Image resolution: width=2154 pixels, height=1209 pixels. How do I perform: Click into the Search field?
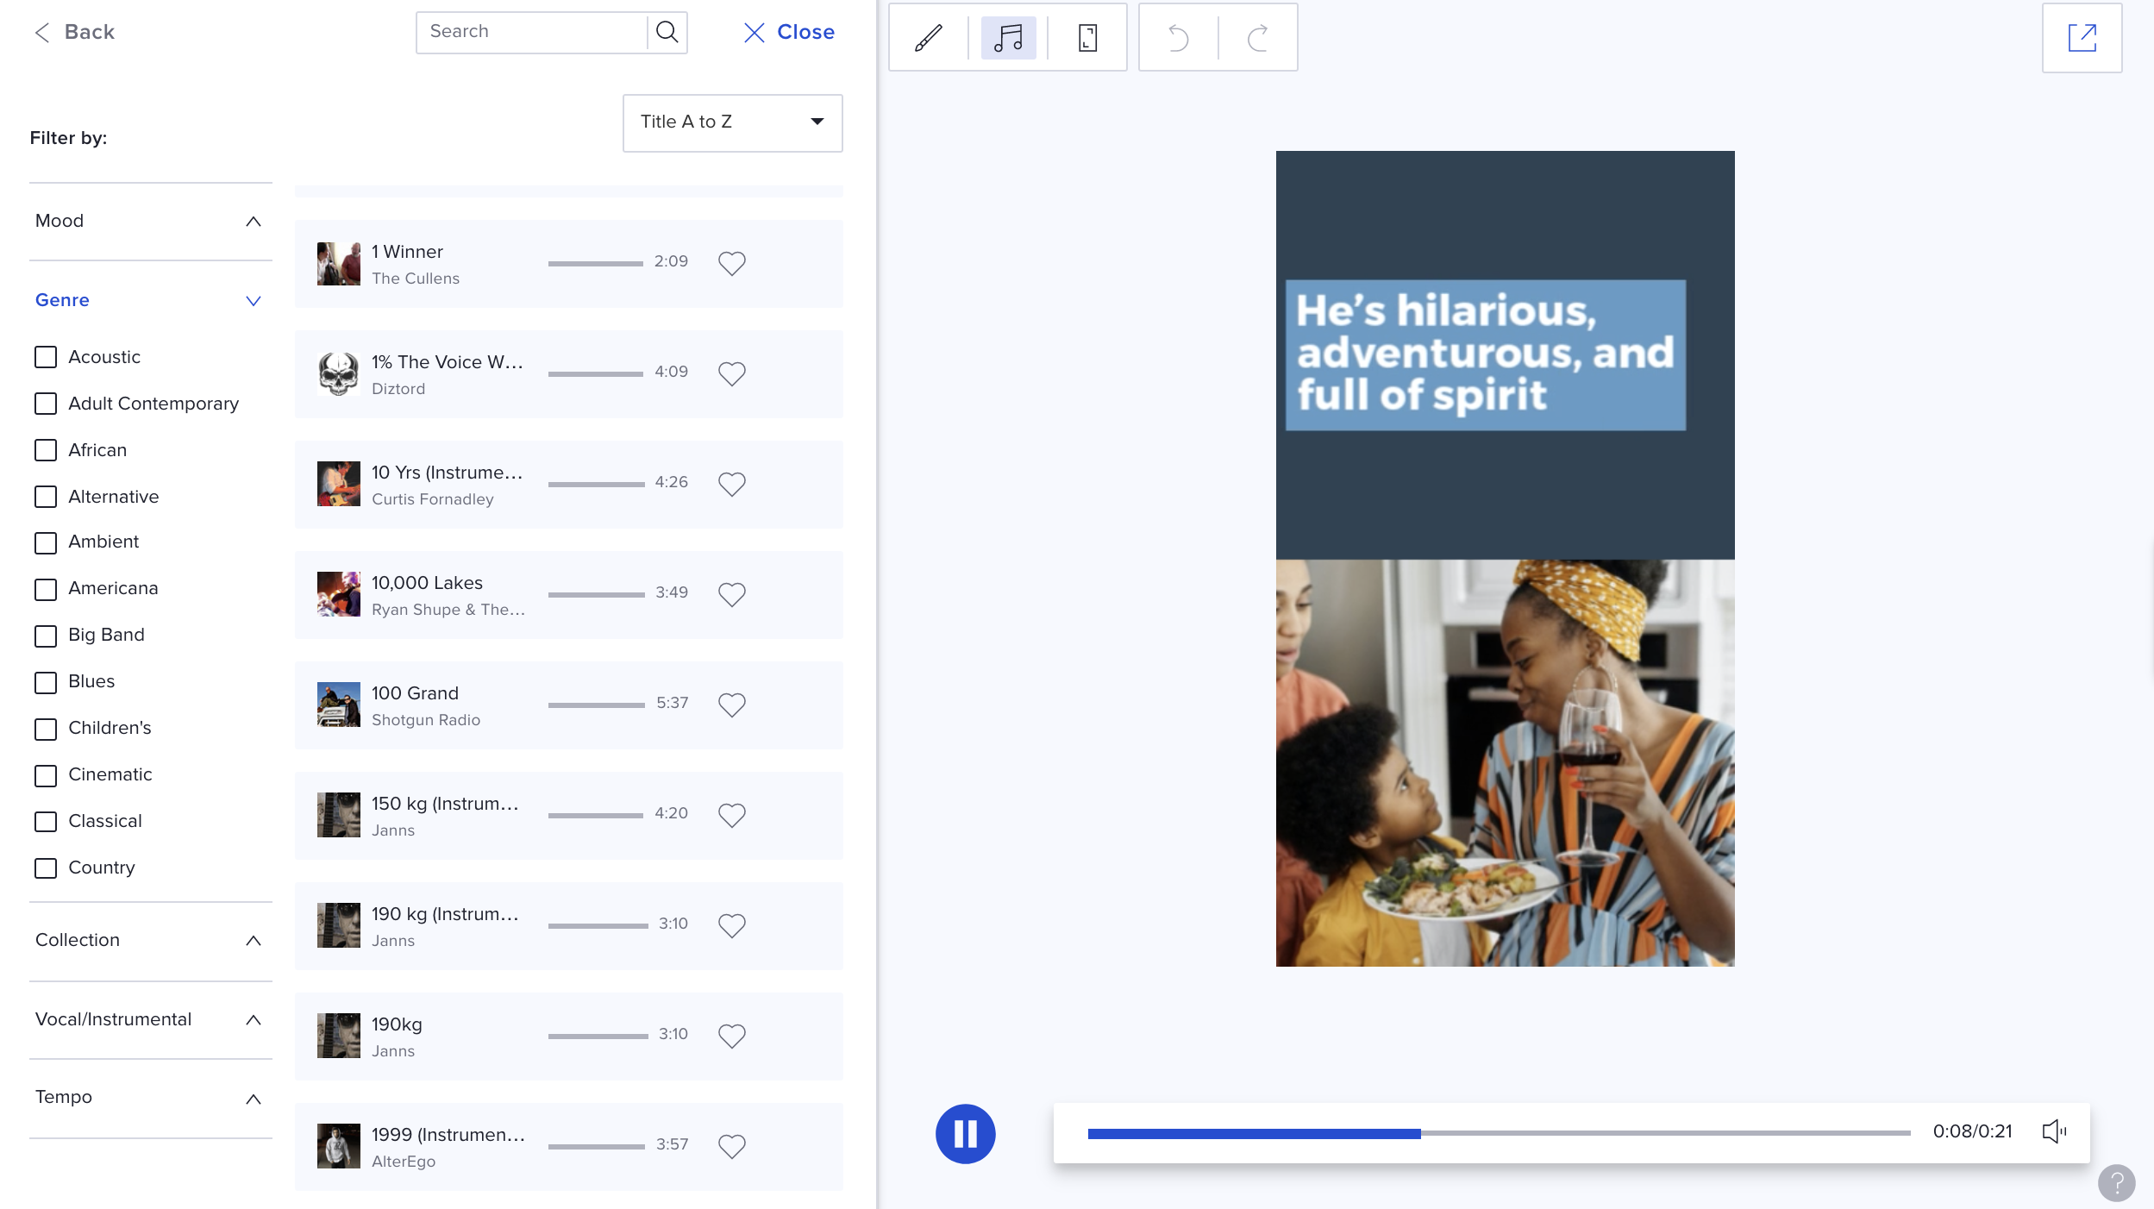click(x=531, y=32)
